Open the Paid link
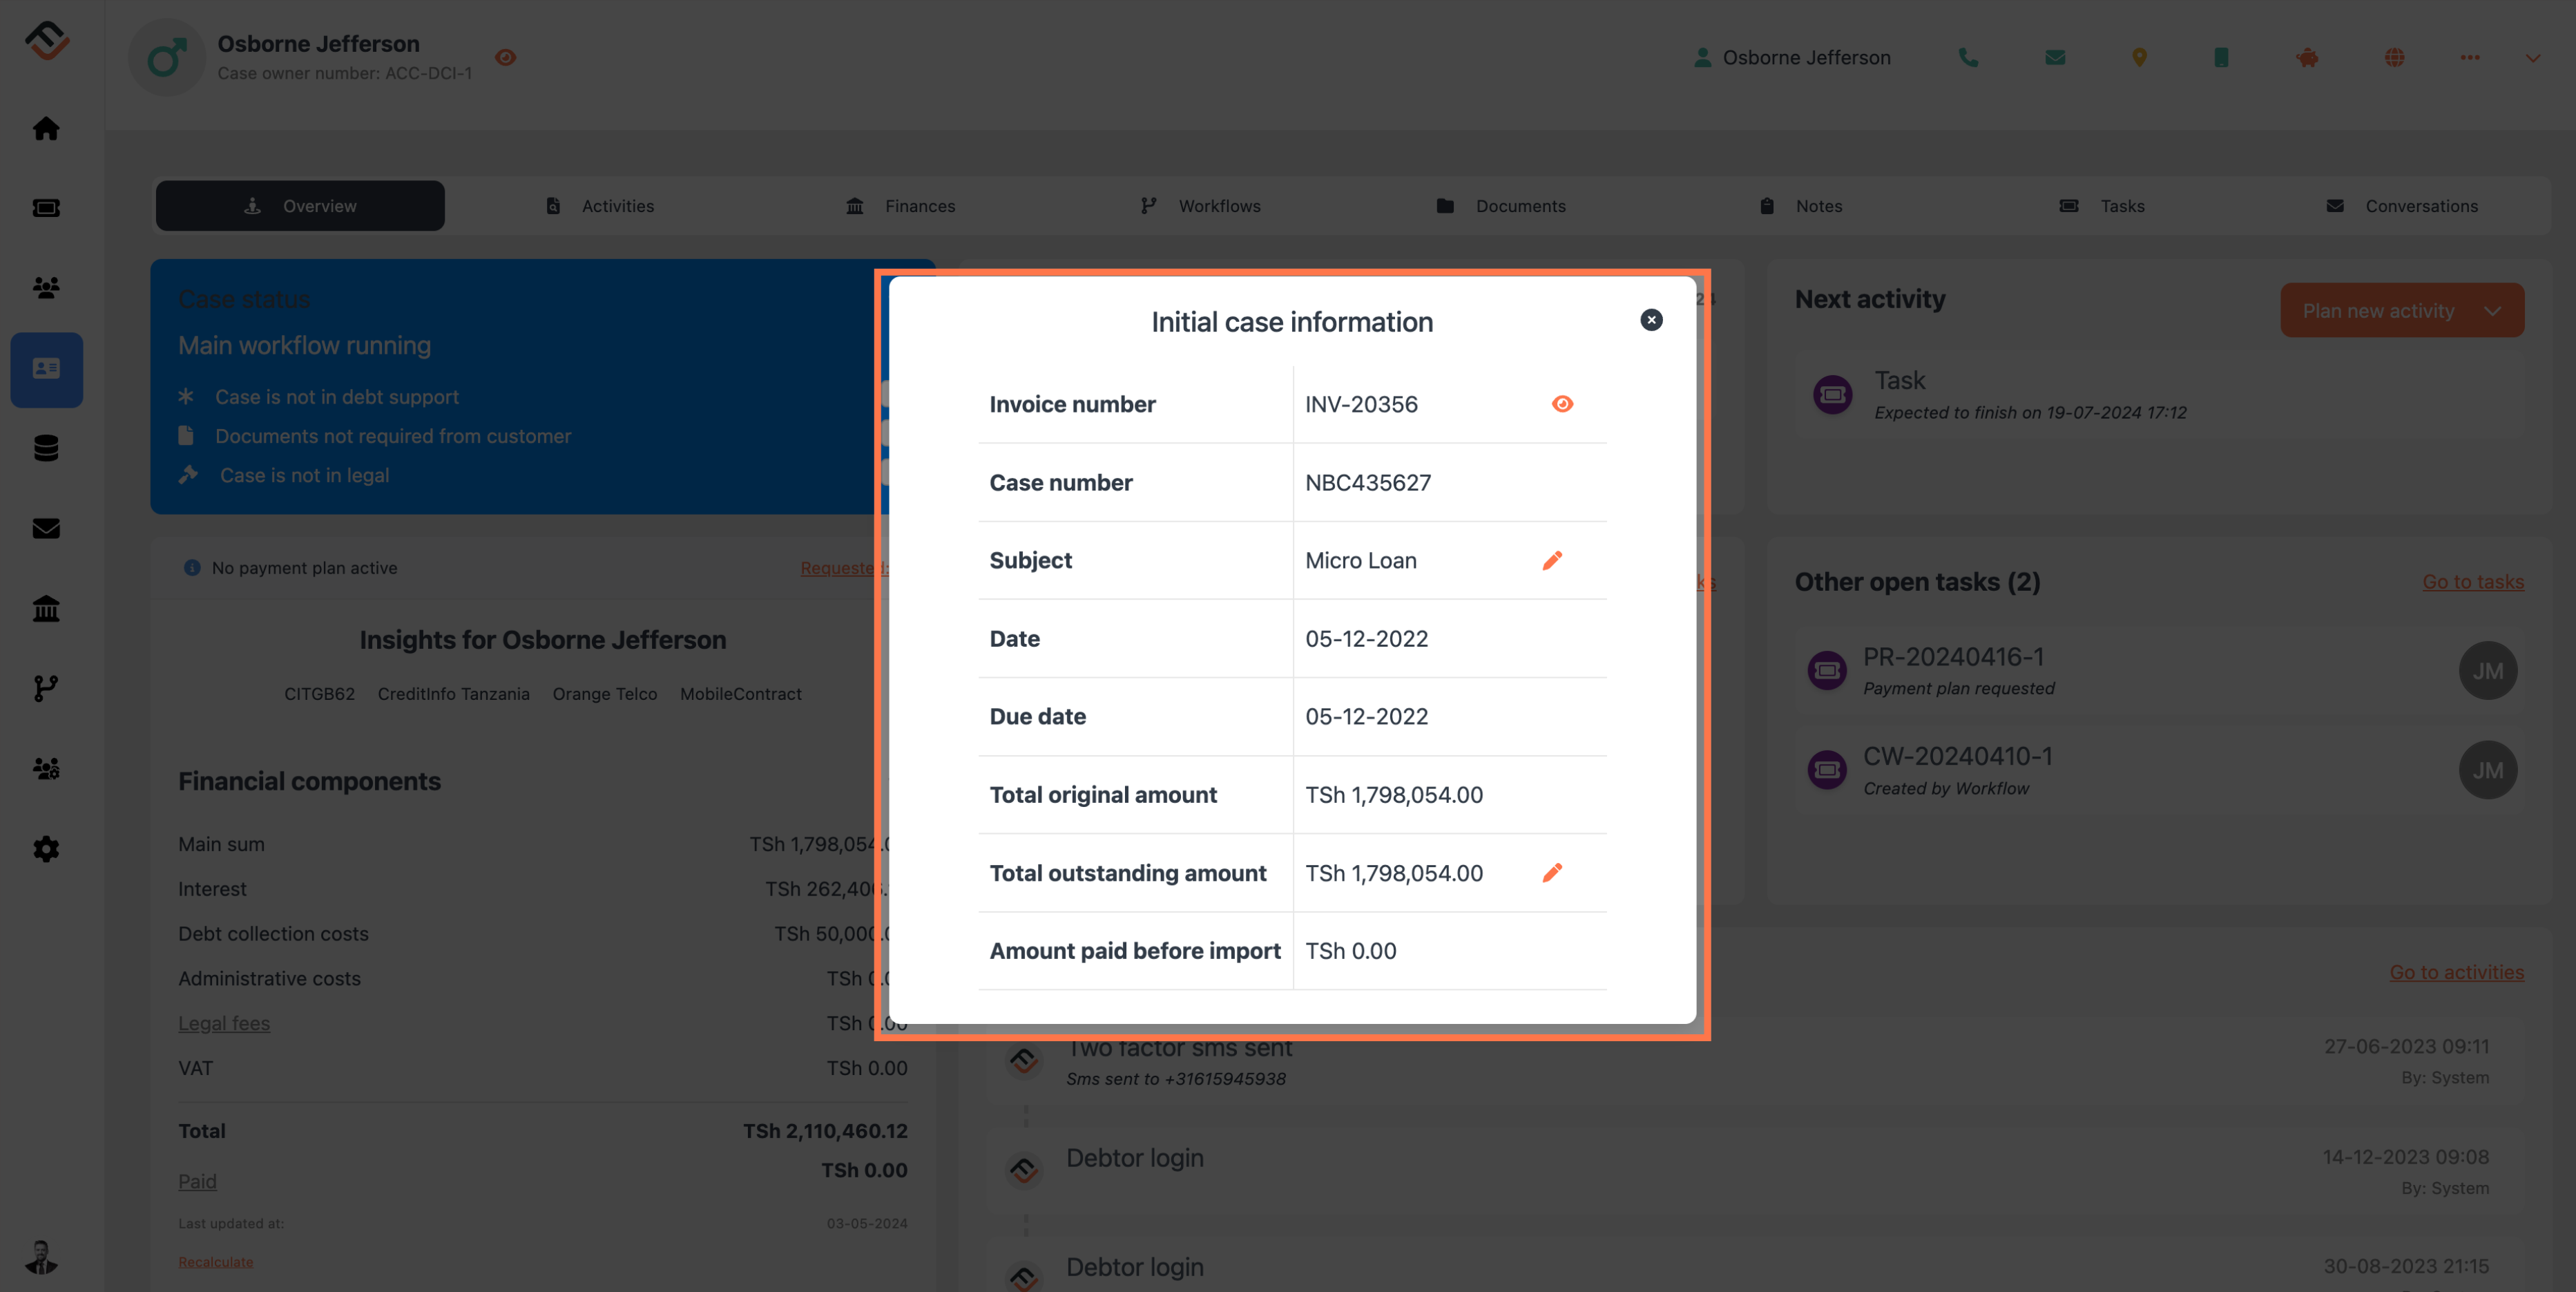2576x1292 pixels. coord(197,1181)
